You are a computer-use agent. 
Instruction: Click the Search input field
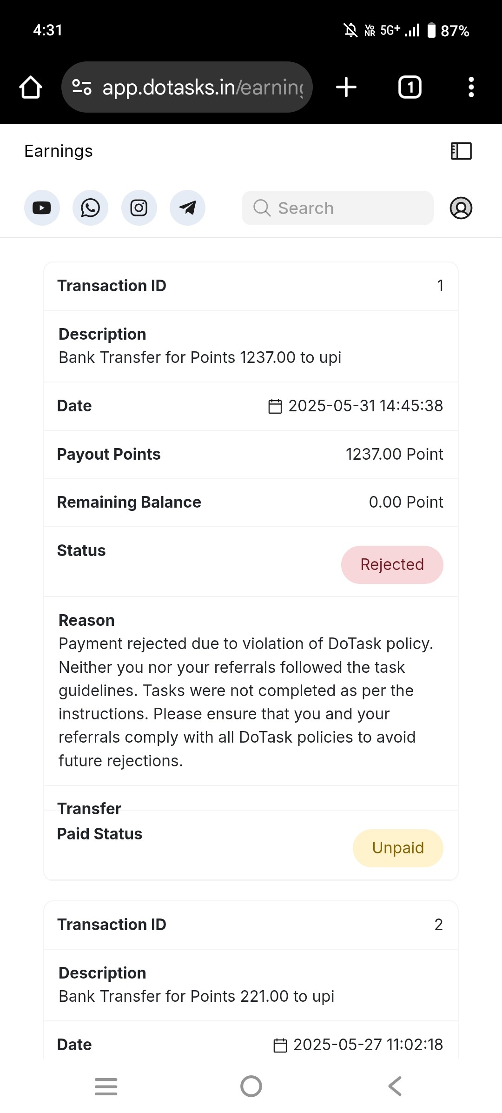[x=337, y=208]
